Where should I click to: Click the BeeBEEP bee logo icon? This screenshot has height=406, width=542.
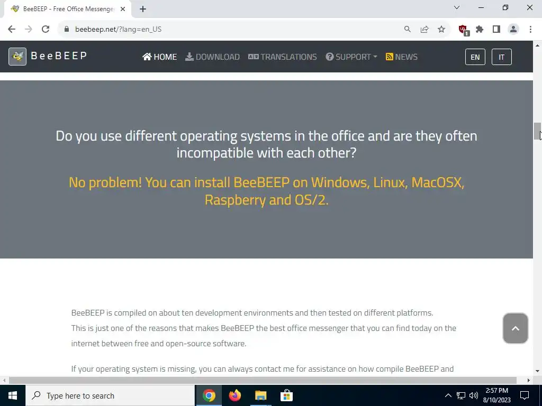[17, 57]
